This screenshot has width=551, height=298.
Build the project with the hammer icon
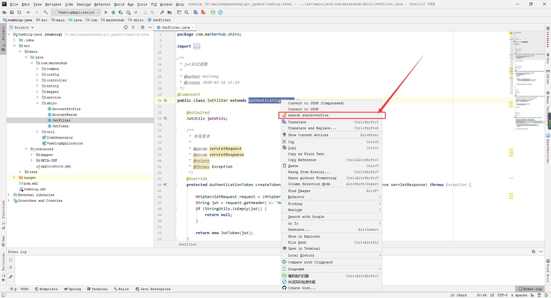tap(45, 12)
